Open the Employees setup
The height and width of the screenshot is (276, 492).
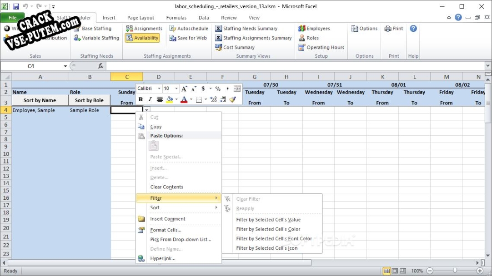[x=314, y=29]
